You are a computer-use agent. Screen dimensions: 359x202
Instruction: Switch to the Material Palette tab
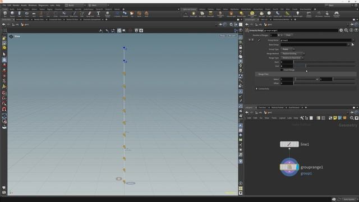point(278,107)
